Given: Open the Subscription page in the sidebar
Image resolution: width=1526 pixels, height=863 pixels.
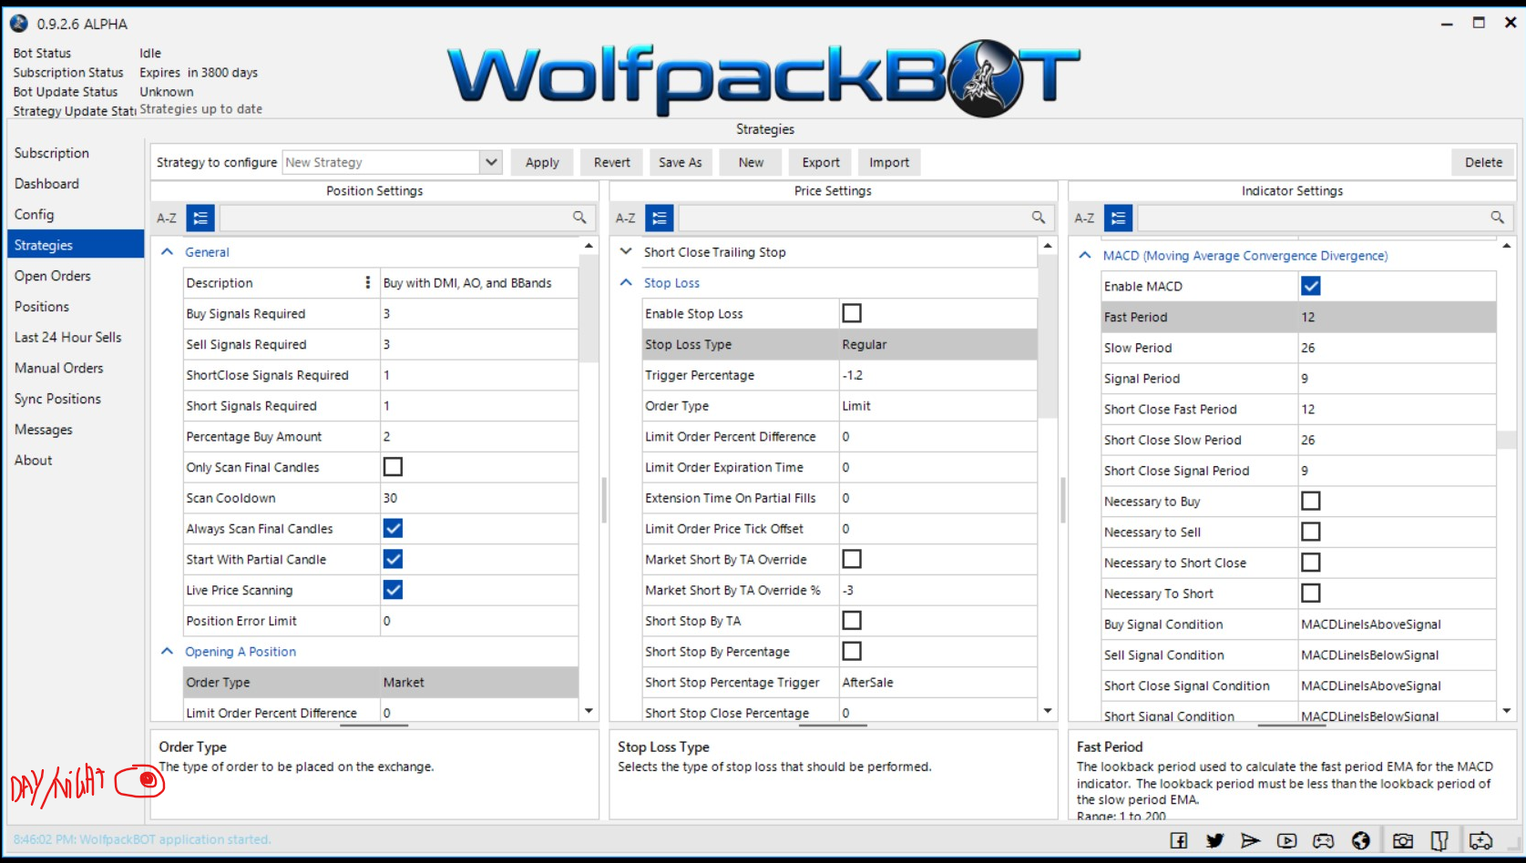Looking at the screenshot, I should (52, 153).
